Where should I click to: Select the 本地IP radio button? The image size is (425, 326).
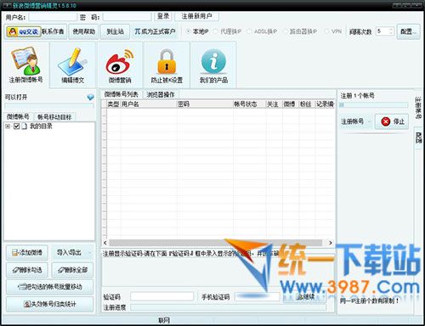coord(188,31)
